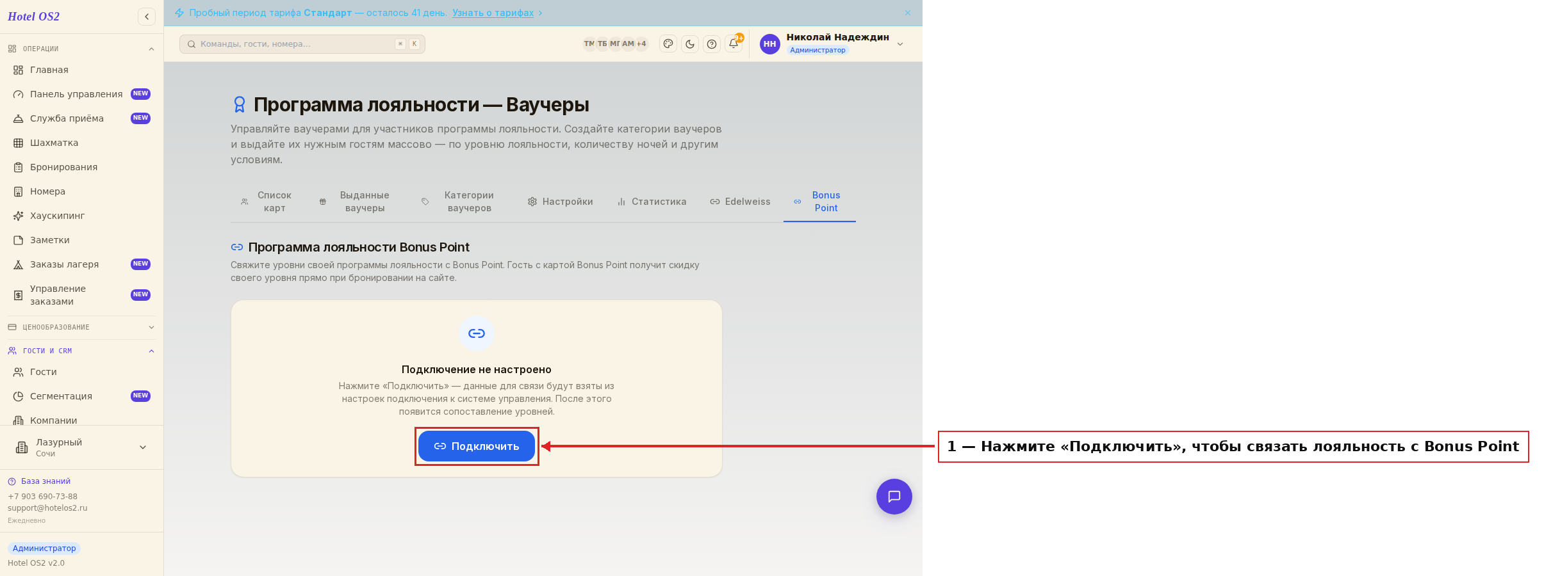Click the loyalty award icon by page title
The height and width of the screenshot is (576, 1544).
[240, 104]
